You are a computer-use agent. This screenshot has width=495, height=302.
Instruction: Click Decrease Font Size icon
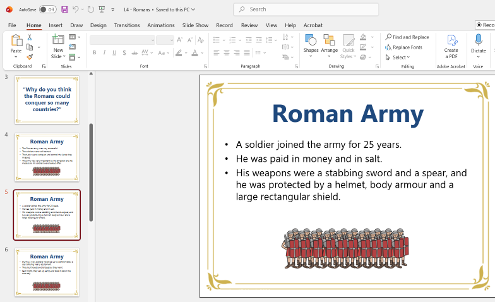189,40
